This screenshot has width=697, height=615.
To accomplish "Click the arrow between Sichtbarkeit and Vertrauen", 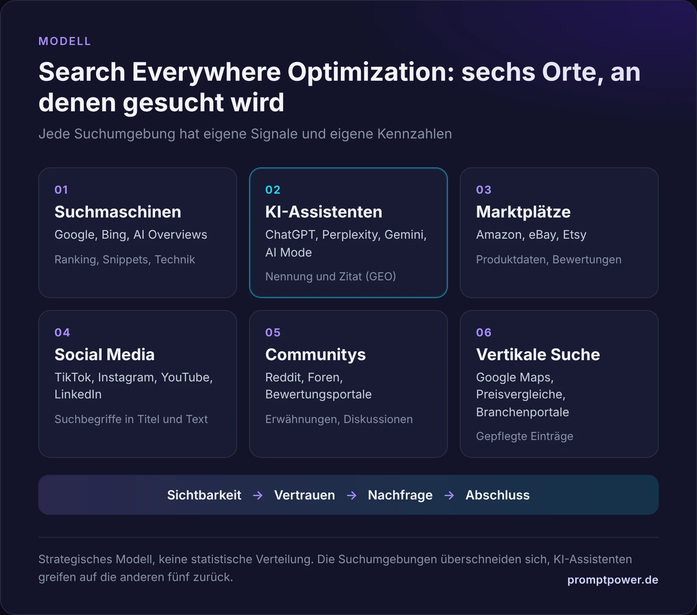I will tap(258, 496).
